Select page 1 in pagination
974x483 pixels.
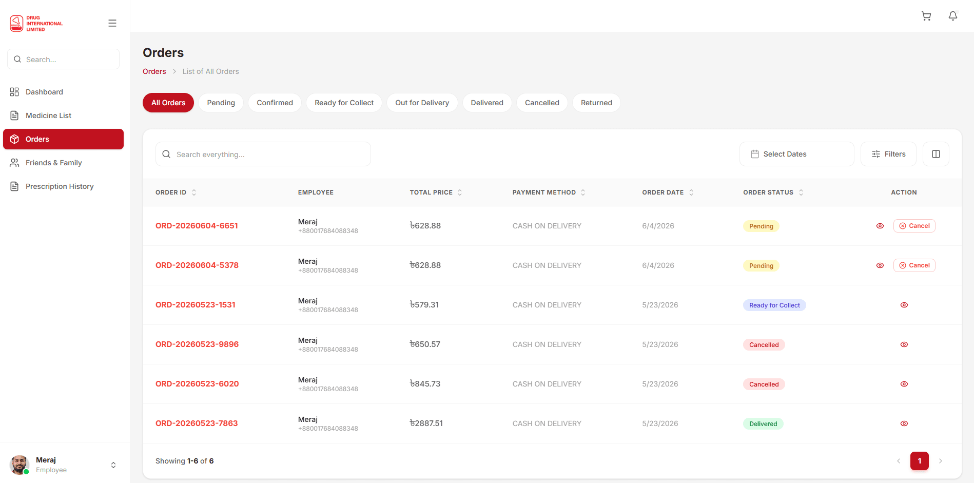click(x=920, y=461)
